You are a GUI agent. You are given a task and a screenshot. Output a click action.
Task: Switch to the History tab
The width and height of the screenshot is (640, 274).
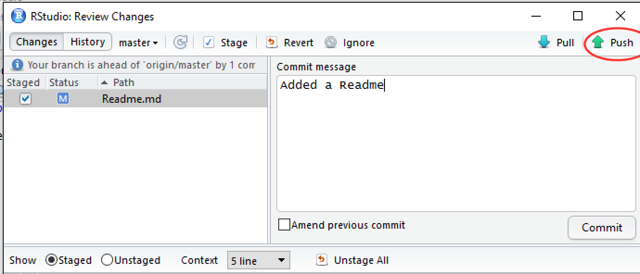point(87,42)
